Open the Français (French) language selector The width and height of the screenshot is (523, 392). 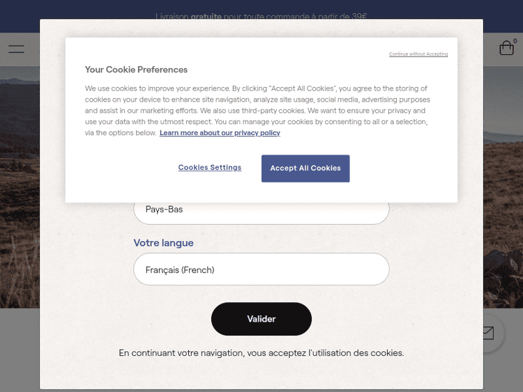(x=261, y=269)
